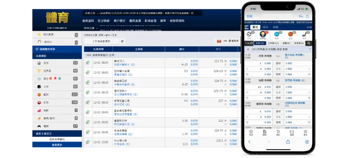Image resolution: width=341 pixels, height=158 pixels.
Task: Tap the phone's bottom details (明細) icon
Action: 264,133
